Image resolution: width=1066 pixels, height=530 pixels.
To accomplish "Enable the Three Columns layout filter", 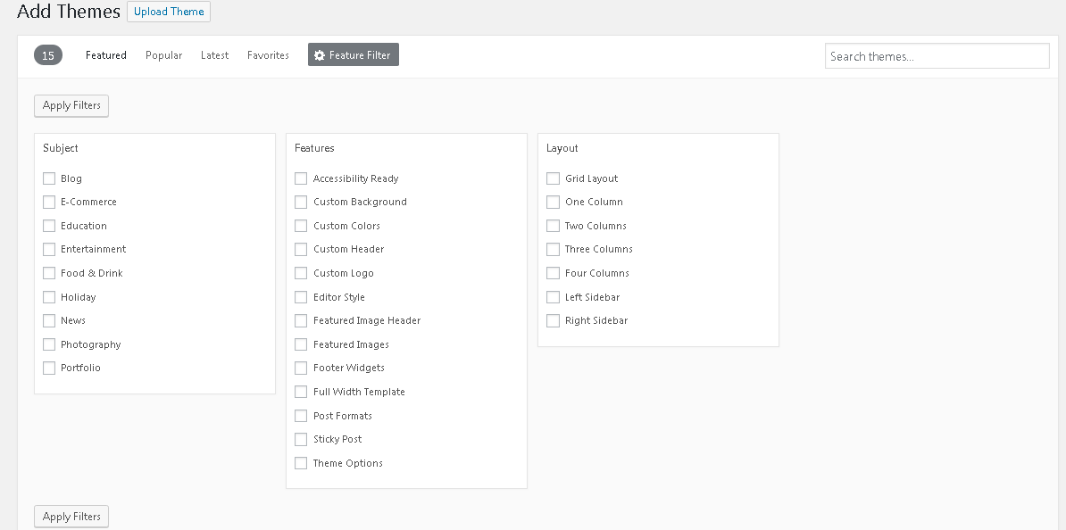I will [553, 249].
